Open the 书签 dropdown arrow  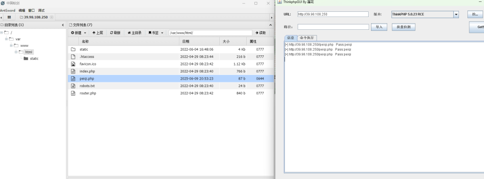coord(162,33)
